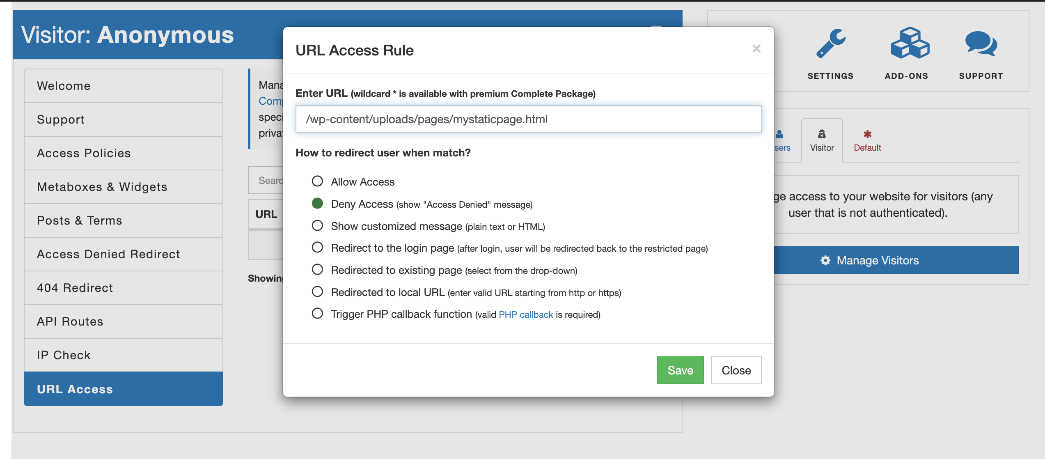The image size is (1045, 459).
Task: Open the PHP callback link
Action: tap(526, 314)
